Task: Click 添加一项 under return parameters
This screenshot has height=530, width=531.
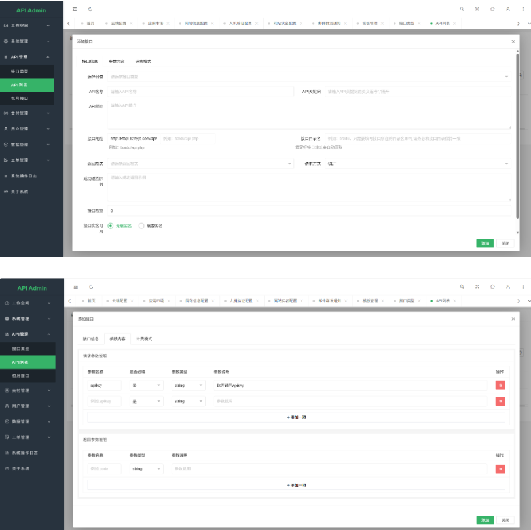Action: coord(296,485)
